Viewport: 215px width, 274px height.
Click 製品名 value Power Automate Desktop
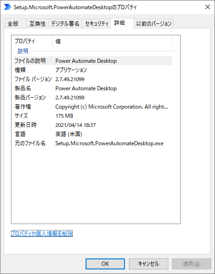(x=86, y=88)
